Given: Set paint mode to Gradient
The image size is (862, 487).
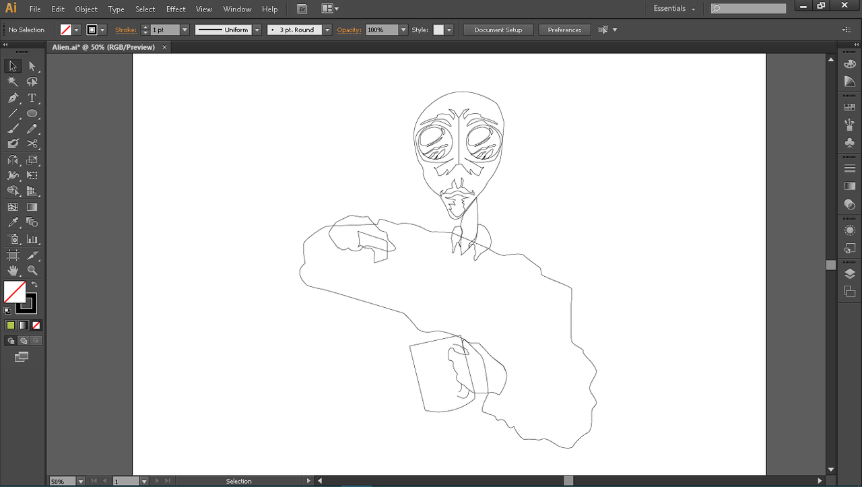Looking at the screenshot, I should [x=24, y=325].
